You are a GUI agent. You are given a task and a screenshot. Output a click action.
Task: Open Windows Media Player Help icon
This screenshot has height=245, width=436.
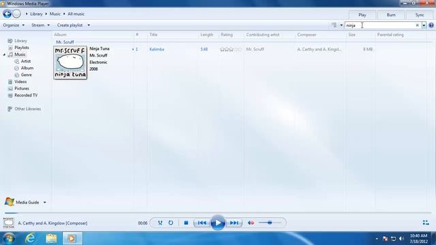431,25
